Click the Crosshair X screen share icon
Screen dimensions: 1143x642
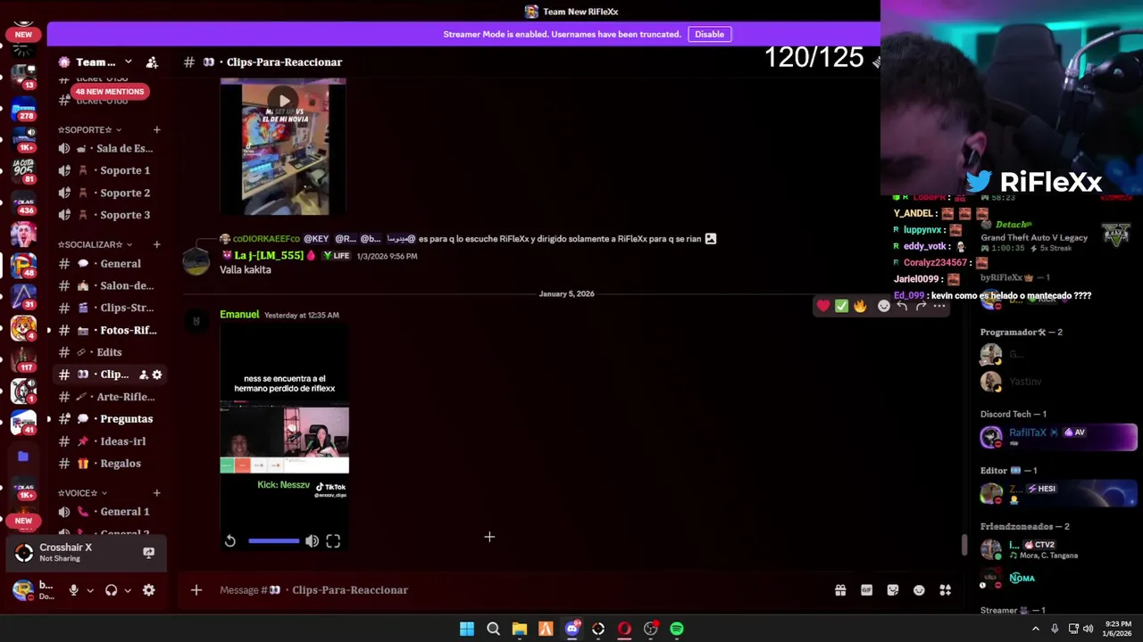coord(149,553)
